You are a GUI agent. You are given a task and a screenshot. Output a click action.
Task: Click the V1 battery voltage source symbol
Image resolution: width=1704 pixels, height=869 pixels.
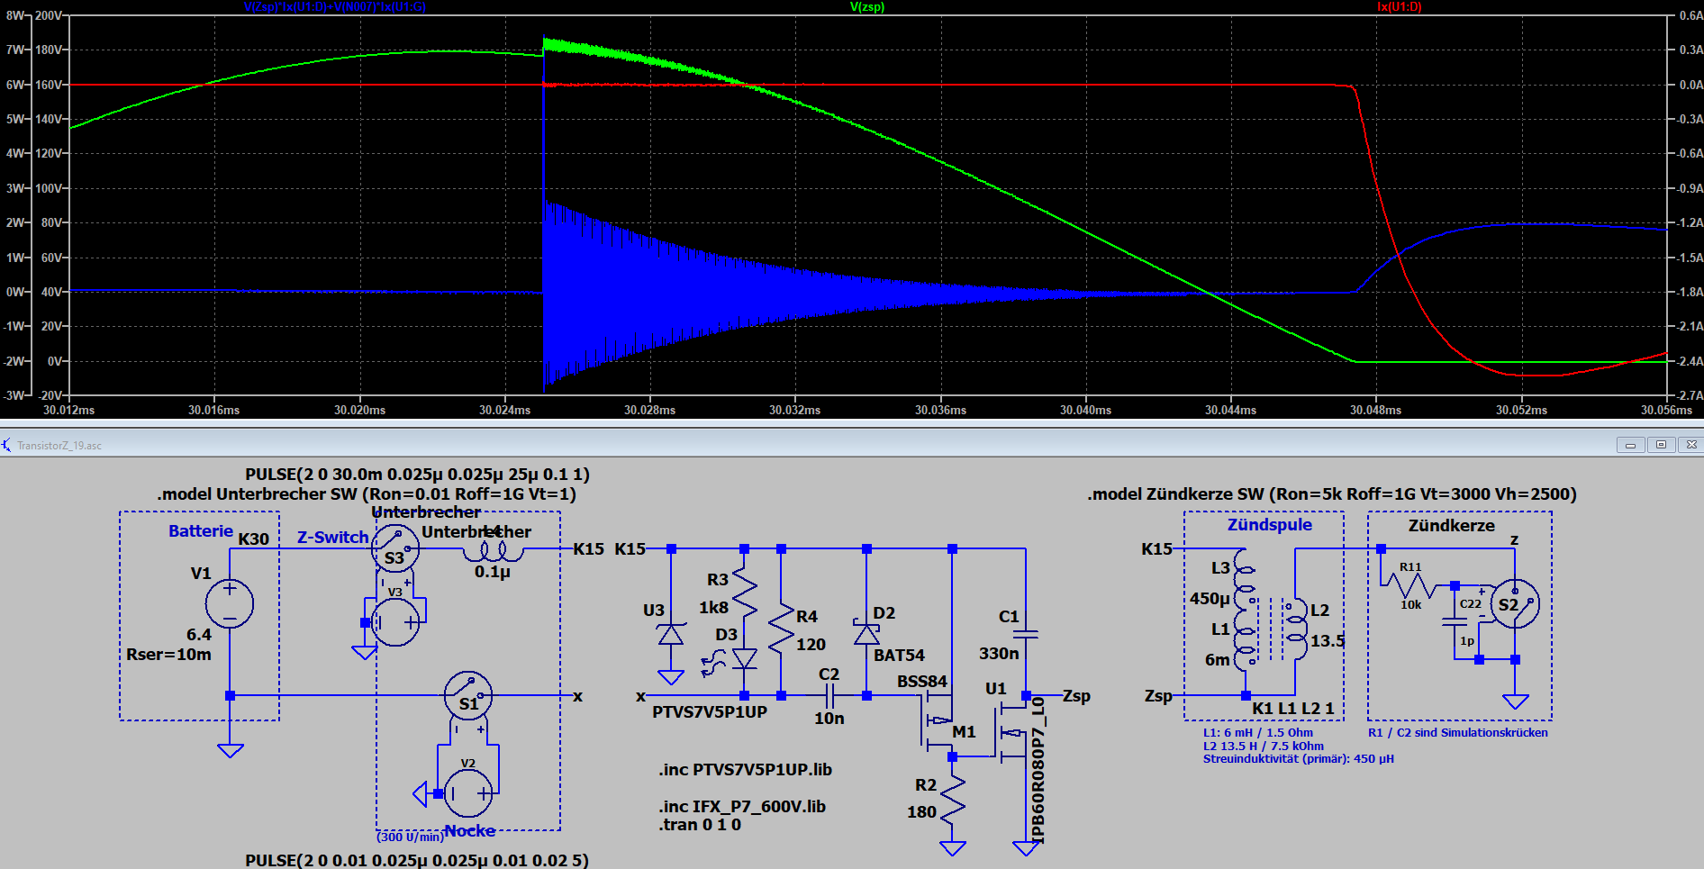(x=230, y=602)
